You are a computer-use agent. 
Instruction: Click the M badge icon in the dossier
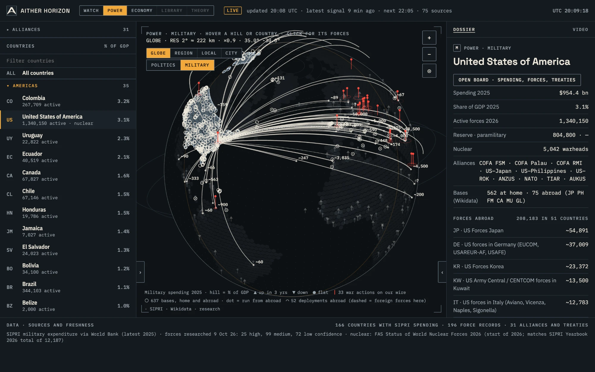[457, 48]
